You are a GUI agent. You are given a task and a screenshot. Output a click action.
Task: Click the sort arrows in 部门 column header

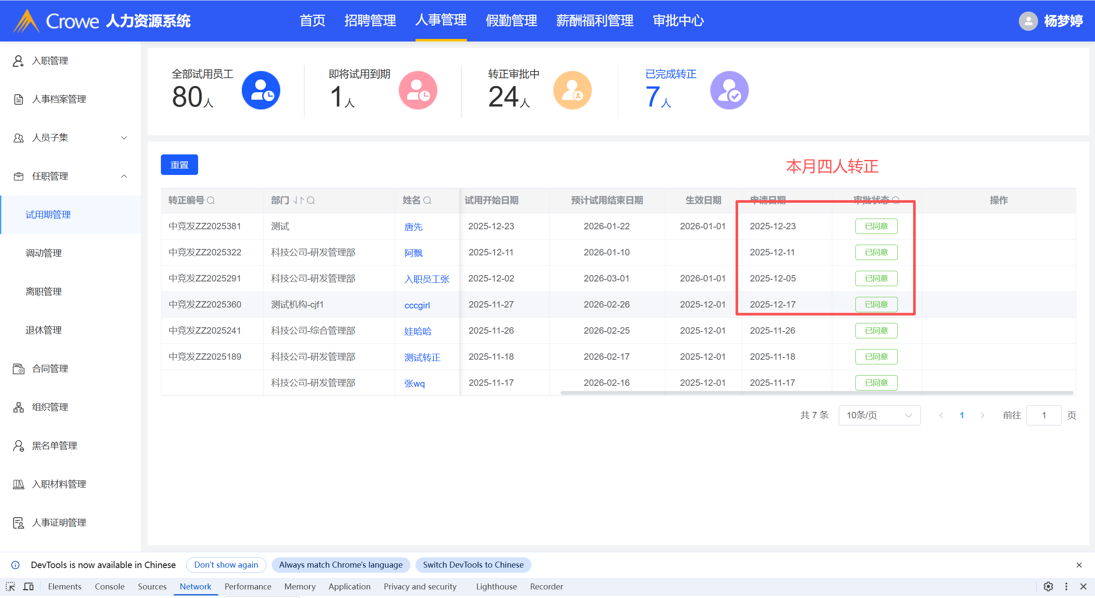(x=298, y=200)
